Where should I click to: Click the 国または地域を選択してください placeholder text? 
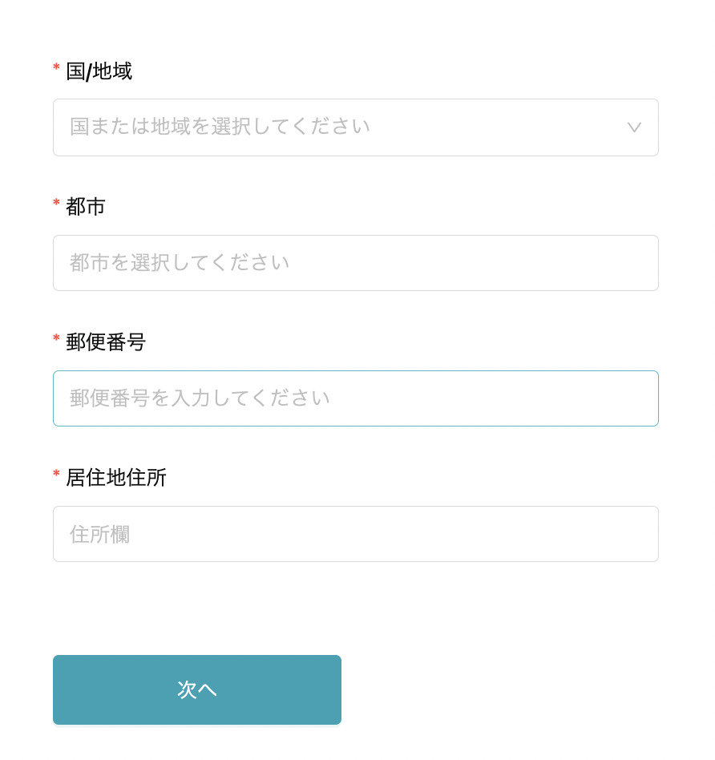click(220, 127)
